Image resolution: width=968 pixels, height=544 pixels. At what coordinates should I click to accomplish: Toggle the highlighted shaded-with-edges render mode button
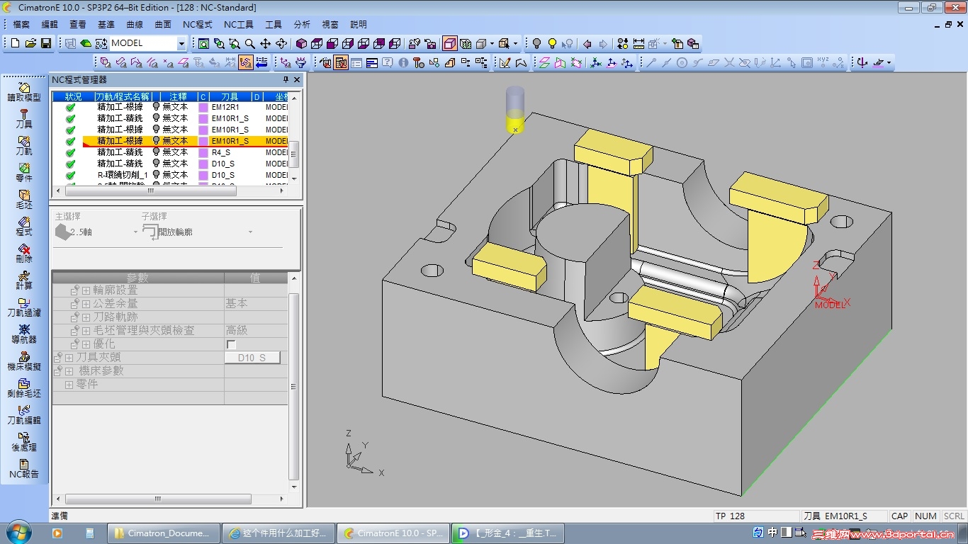pos(450,43)
